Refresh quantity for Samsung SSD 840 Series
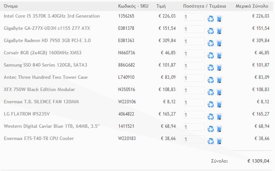 pyautogui.click(x=211, y=68)
